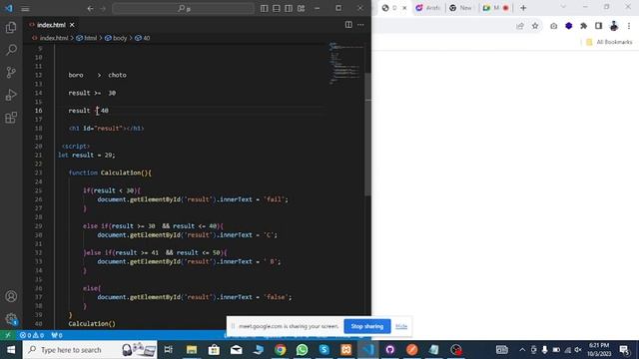
Task: Switch to the Google Meet Chrome tab
Action: (x=495, y=8)
